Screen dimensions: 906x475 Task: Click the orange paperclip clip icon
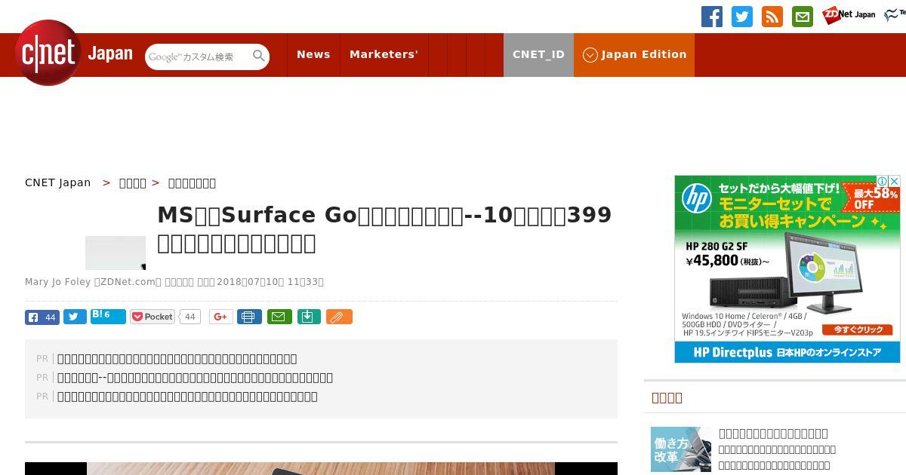click(x=339, y=317)
